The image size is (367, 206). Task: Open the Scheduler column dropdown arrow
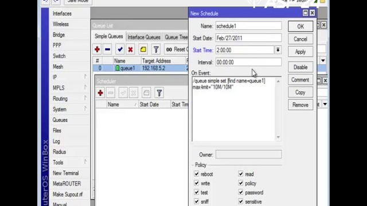(325, 104)
